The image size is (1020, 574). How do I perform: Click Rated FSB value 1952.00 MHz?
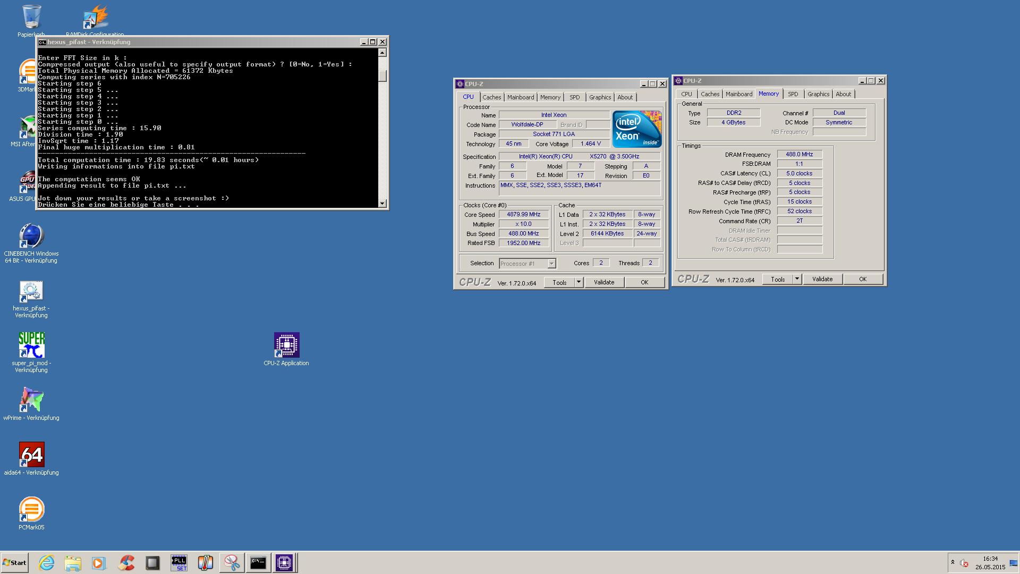point(524,243)
